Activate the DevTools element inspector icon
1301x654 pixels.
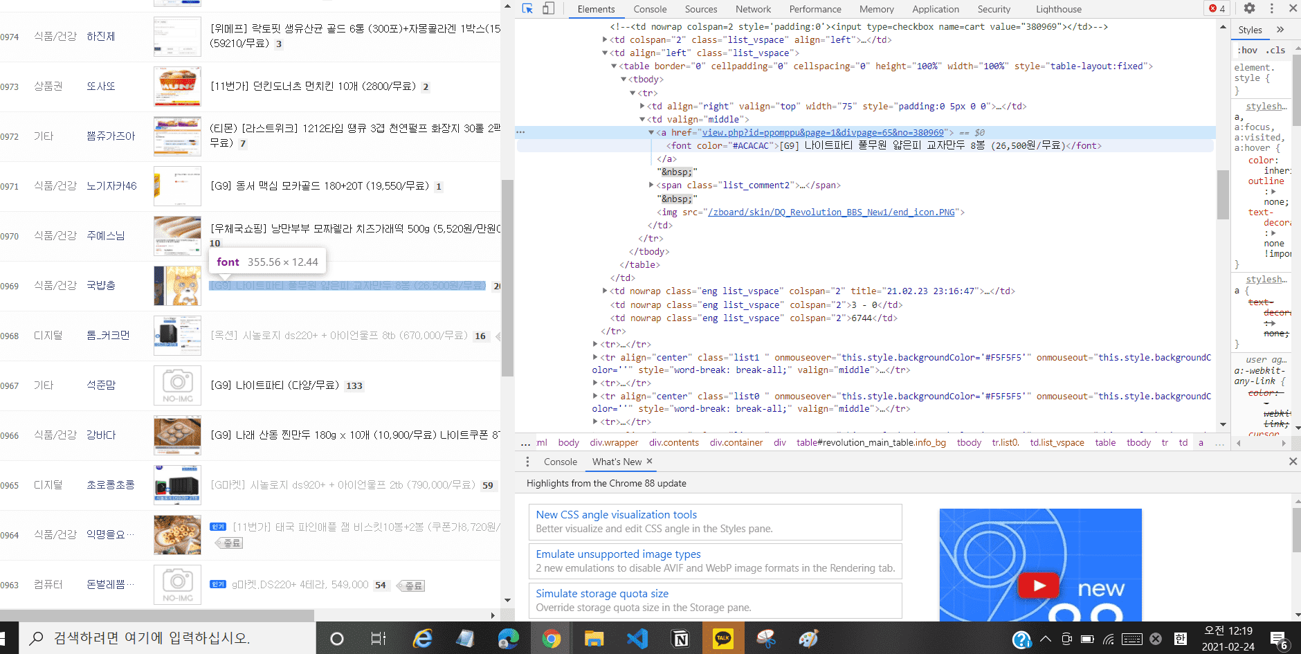(x=527, y=9)
